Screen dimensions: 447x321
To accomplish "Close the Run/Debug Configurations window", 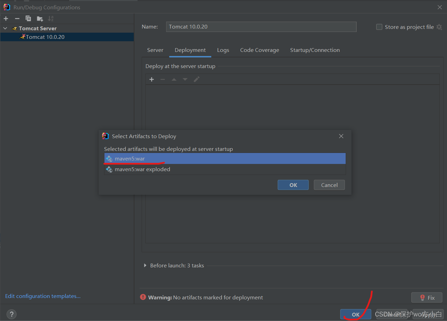I will 440,7.
